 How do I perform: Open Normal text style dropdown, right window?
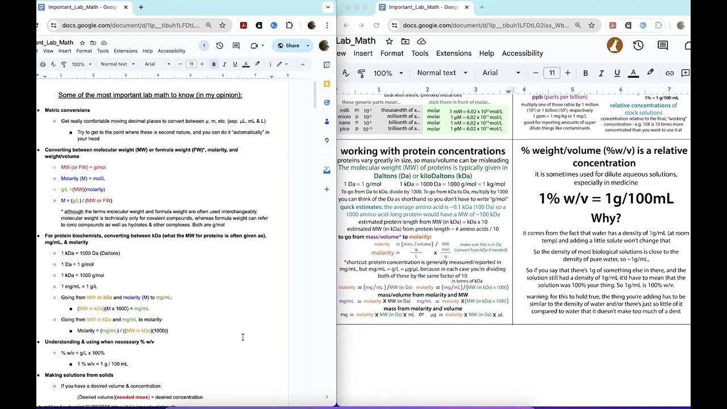pyautogui.click(x=442, y=73)
